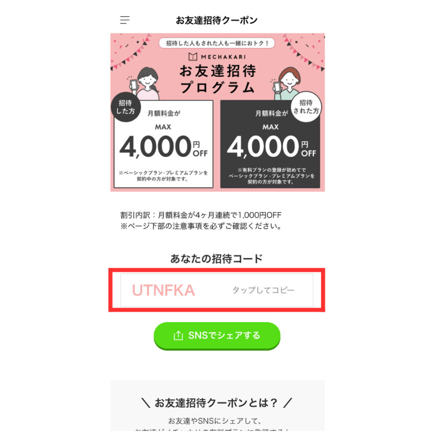
Task: Click the dark 4,000円OFF invitee panel
Action: pyautogui.click(x=270, y=144)
